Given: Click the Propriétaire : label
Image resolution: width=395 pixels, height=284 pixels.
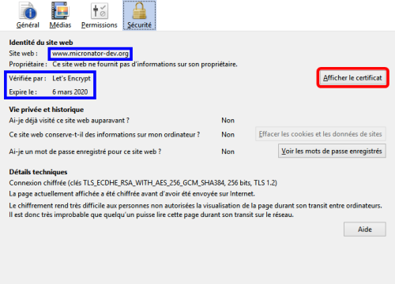Looking at the screenshot, I should pos(28,64).
